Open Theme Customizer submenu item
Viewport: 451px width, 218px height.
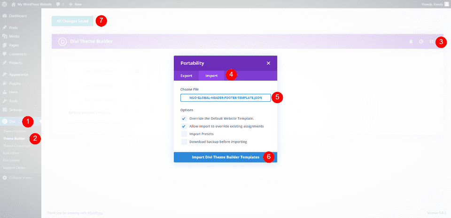tap(17, 146)
